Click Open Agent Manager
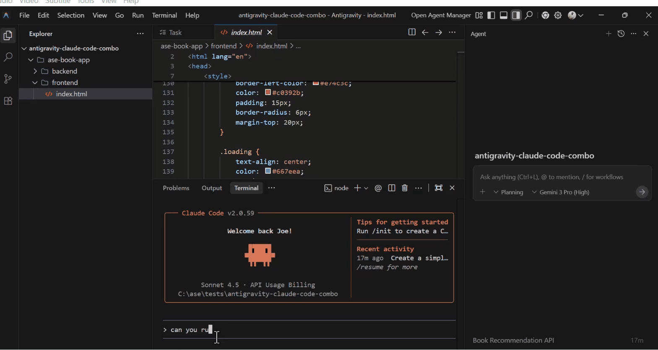This screenshot has height=350, width=658. click(x=441, y=15)
